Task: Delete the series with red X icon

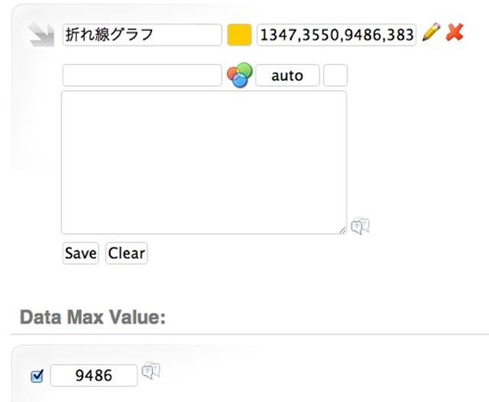Action: tap(455, 33)
